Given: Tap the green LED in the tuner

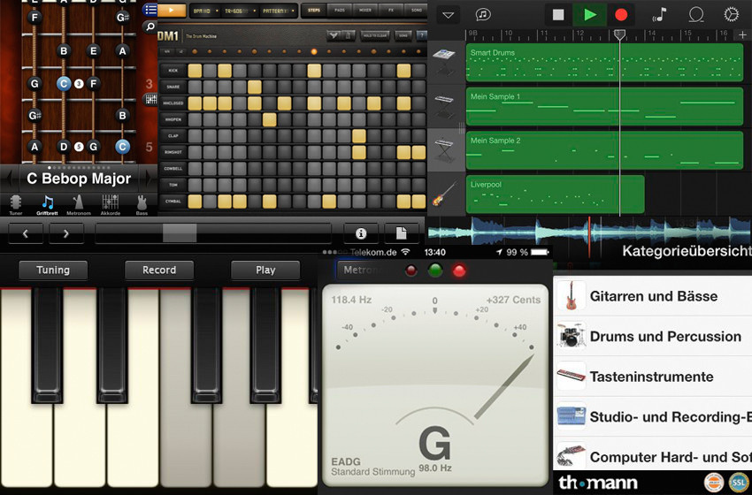Looking at the screenshot, I should pos(435,270).
